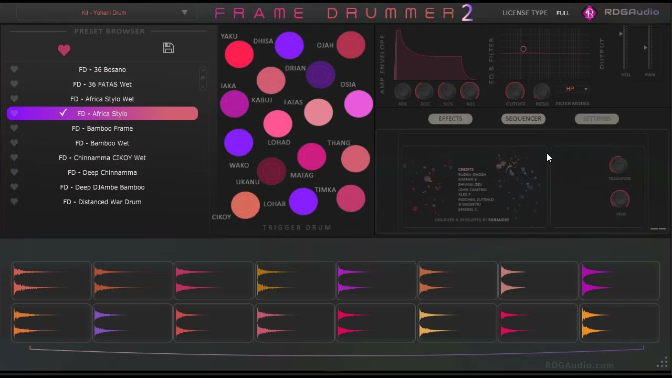This screenshot has height=378, width=672.
Task: Click the purple waveform thumbnail in bottom row
Action: 132,323
